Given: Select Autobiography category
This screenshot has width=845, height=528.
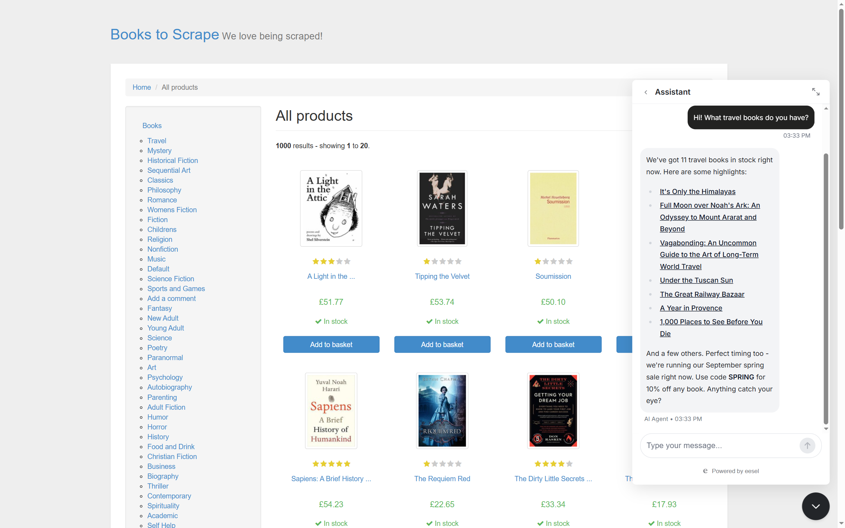Looking at the screenshot, I should tap(169, 387).
